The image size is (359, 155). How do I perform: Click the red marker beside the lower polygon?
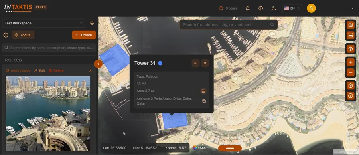click(160, 117)
